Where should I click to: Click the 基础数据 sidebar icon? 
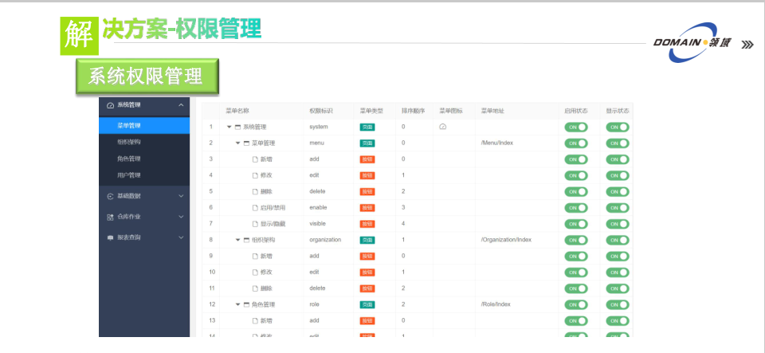click(x=110, y=197)
